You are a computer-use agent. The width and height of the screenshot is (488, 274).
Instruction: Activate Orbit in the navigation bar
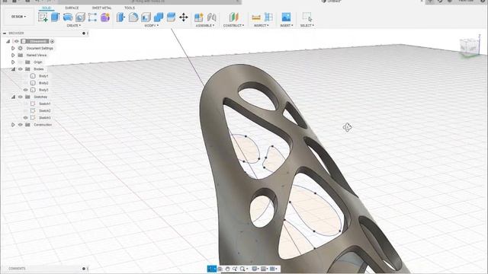click(x=212, y=269)
